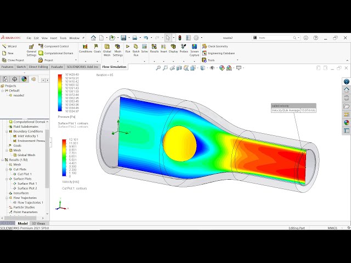The height and width of the screenshot is (263, 351).
Task: Click Clone Project in the ribbon
Action: (13, 60)
